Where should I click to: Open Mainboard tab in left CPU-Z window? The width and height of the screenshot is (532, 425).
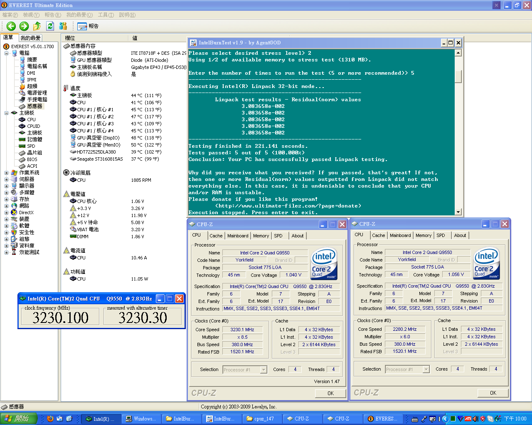click(238, 236)
